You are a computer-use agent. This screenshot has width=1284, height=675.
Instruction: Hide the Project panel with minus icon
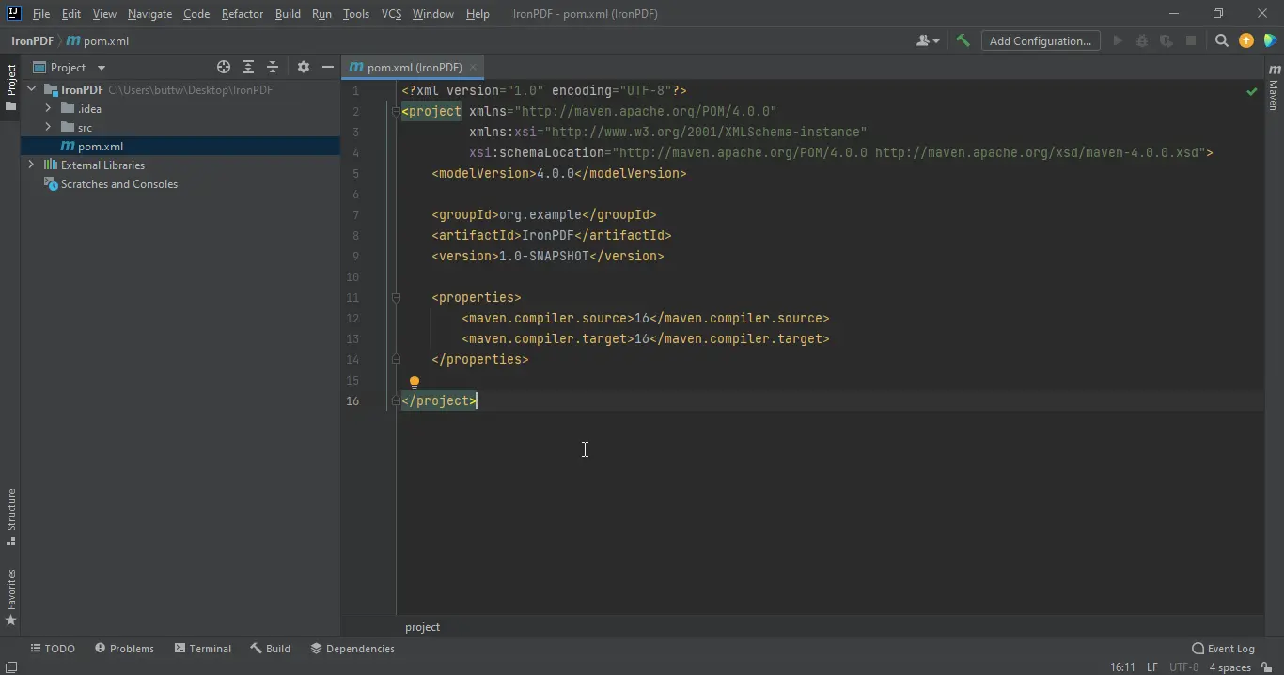tap(327, 67)
